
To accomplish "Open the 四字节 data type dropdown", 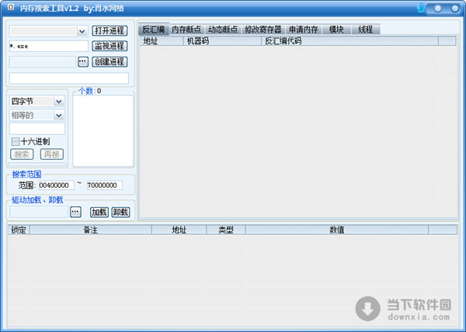I will click(x=59, y=102).
